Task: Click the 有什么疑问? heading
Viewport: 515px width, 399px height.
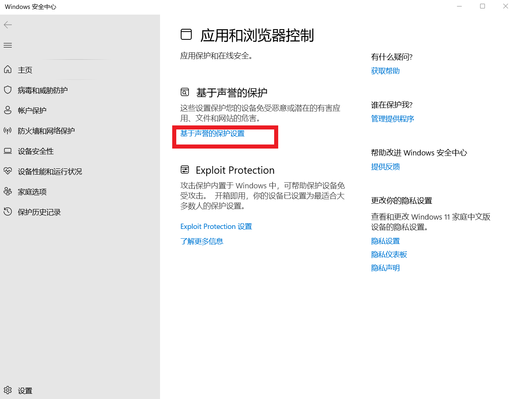Action: click(392, 57)
